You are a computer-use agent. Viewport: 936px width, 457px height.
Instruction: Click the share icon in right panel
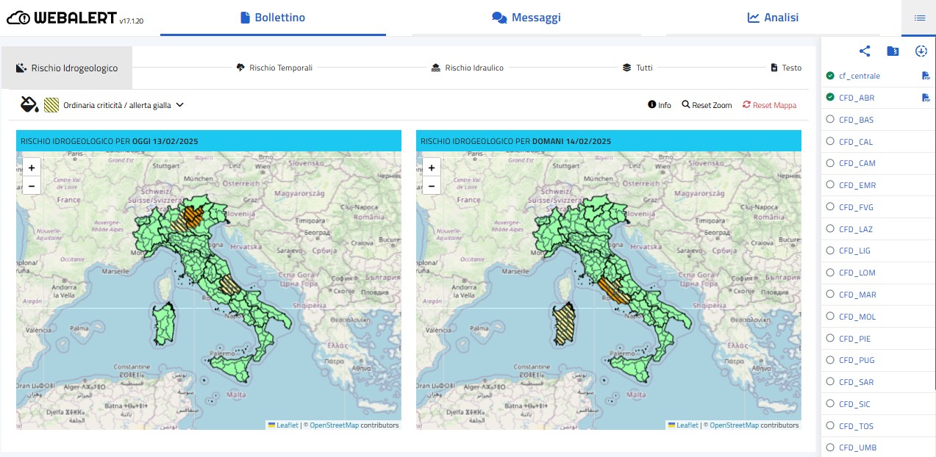pyautogui.click(x=865, y=51)
